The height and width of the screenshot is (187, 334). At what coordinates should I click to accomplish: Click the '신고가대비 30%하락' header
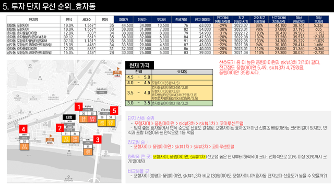click(279, 20)
